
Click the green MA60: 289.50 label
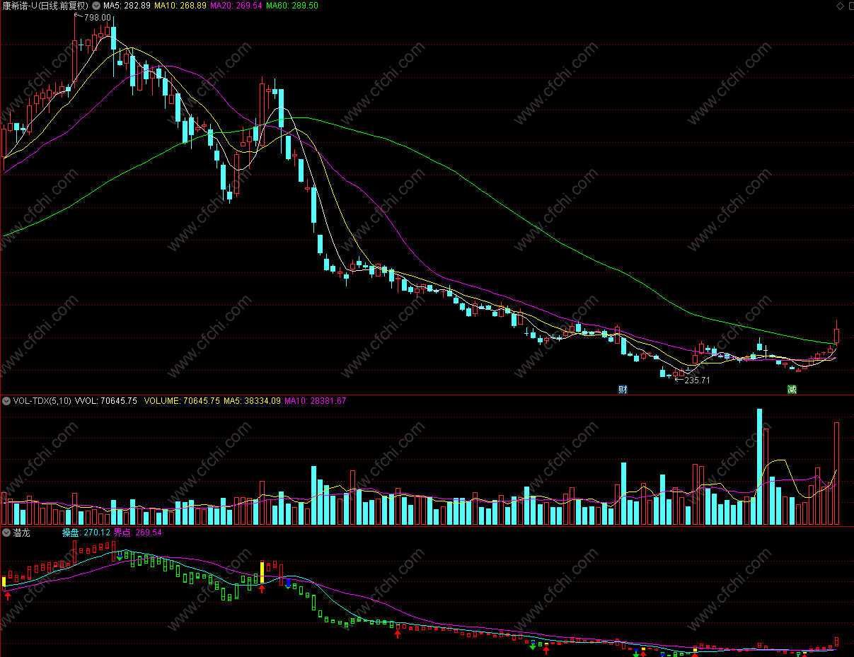click(292, 5)
